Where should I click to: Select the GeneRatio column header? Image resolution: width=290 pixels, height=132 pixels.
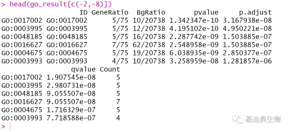(110, 12)
